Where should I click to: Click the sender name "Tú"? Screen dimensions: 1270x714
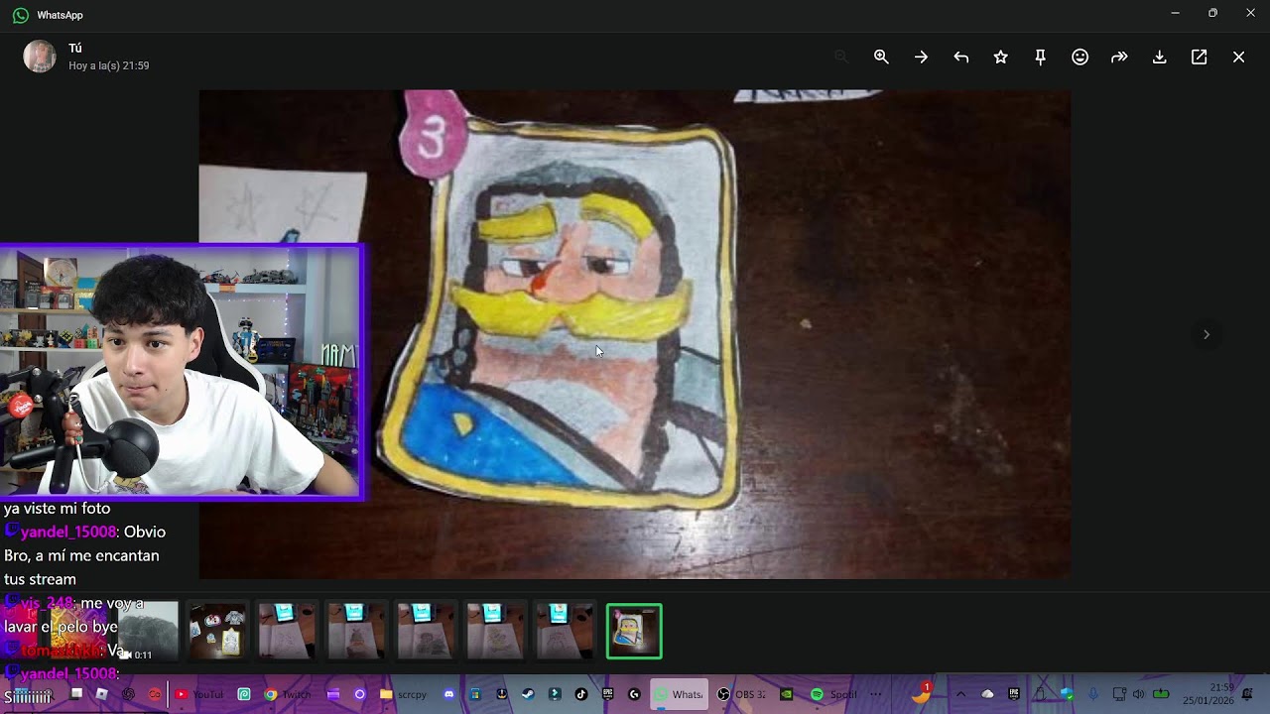coord(75,48)
